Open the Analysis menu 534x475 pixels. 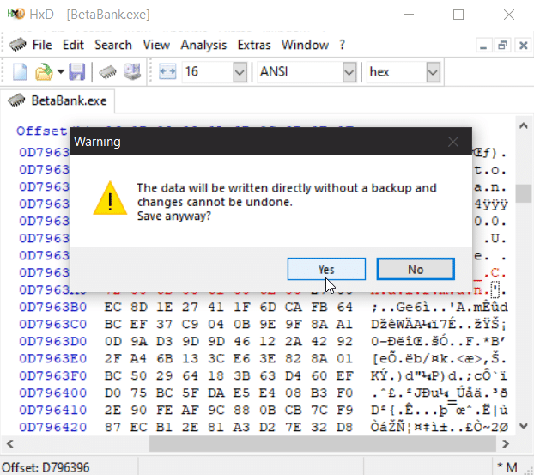click(x=203, y=45)
